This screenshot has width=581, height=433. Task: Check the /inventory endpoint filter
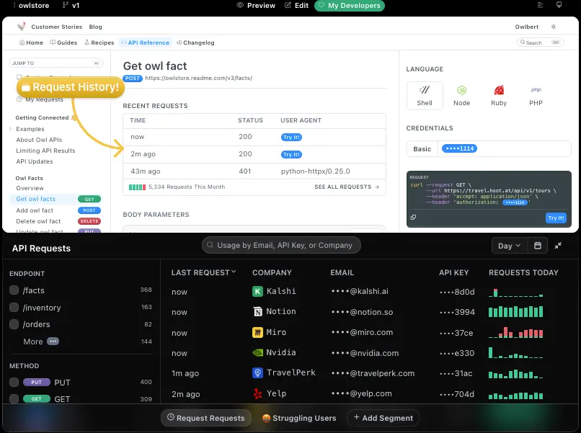14,308
